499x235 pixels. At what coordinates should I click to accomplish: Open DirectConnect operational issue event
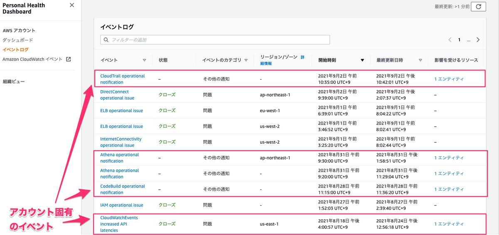(x=117, y=95)
